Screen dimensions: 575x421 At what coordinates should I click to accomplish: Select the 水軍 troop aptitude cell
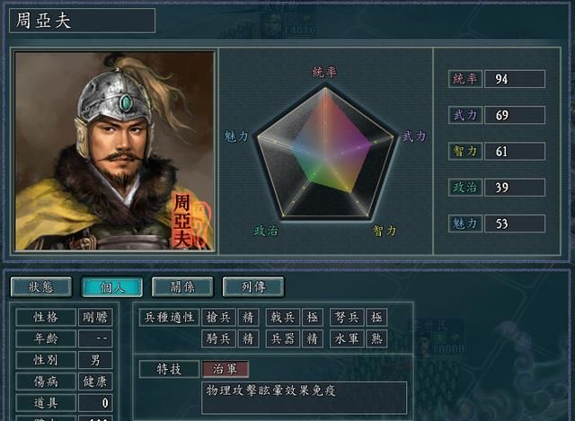pyautogui.click(x=347, y=338)
